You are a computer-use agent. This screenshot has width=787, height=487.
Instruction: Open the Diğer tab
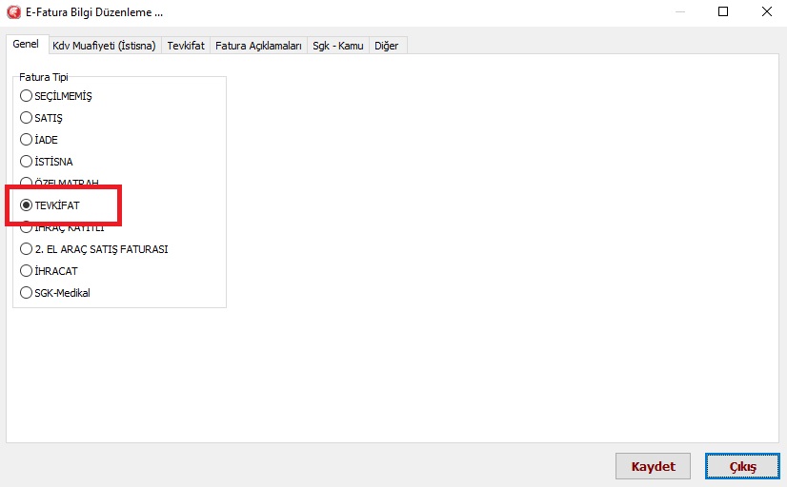tap(387, 46)
